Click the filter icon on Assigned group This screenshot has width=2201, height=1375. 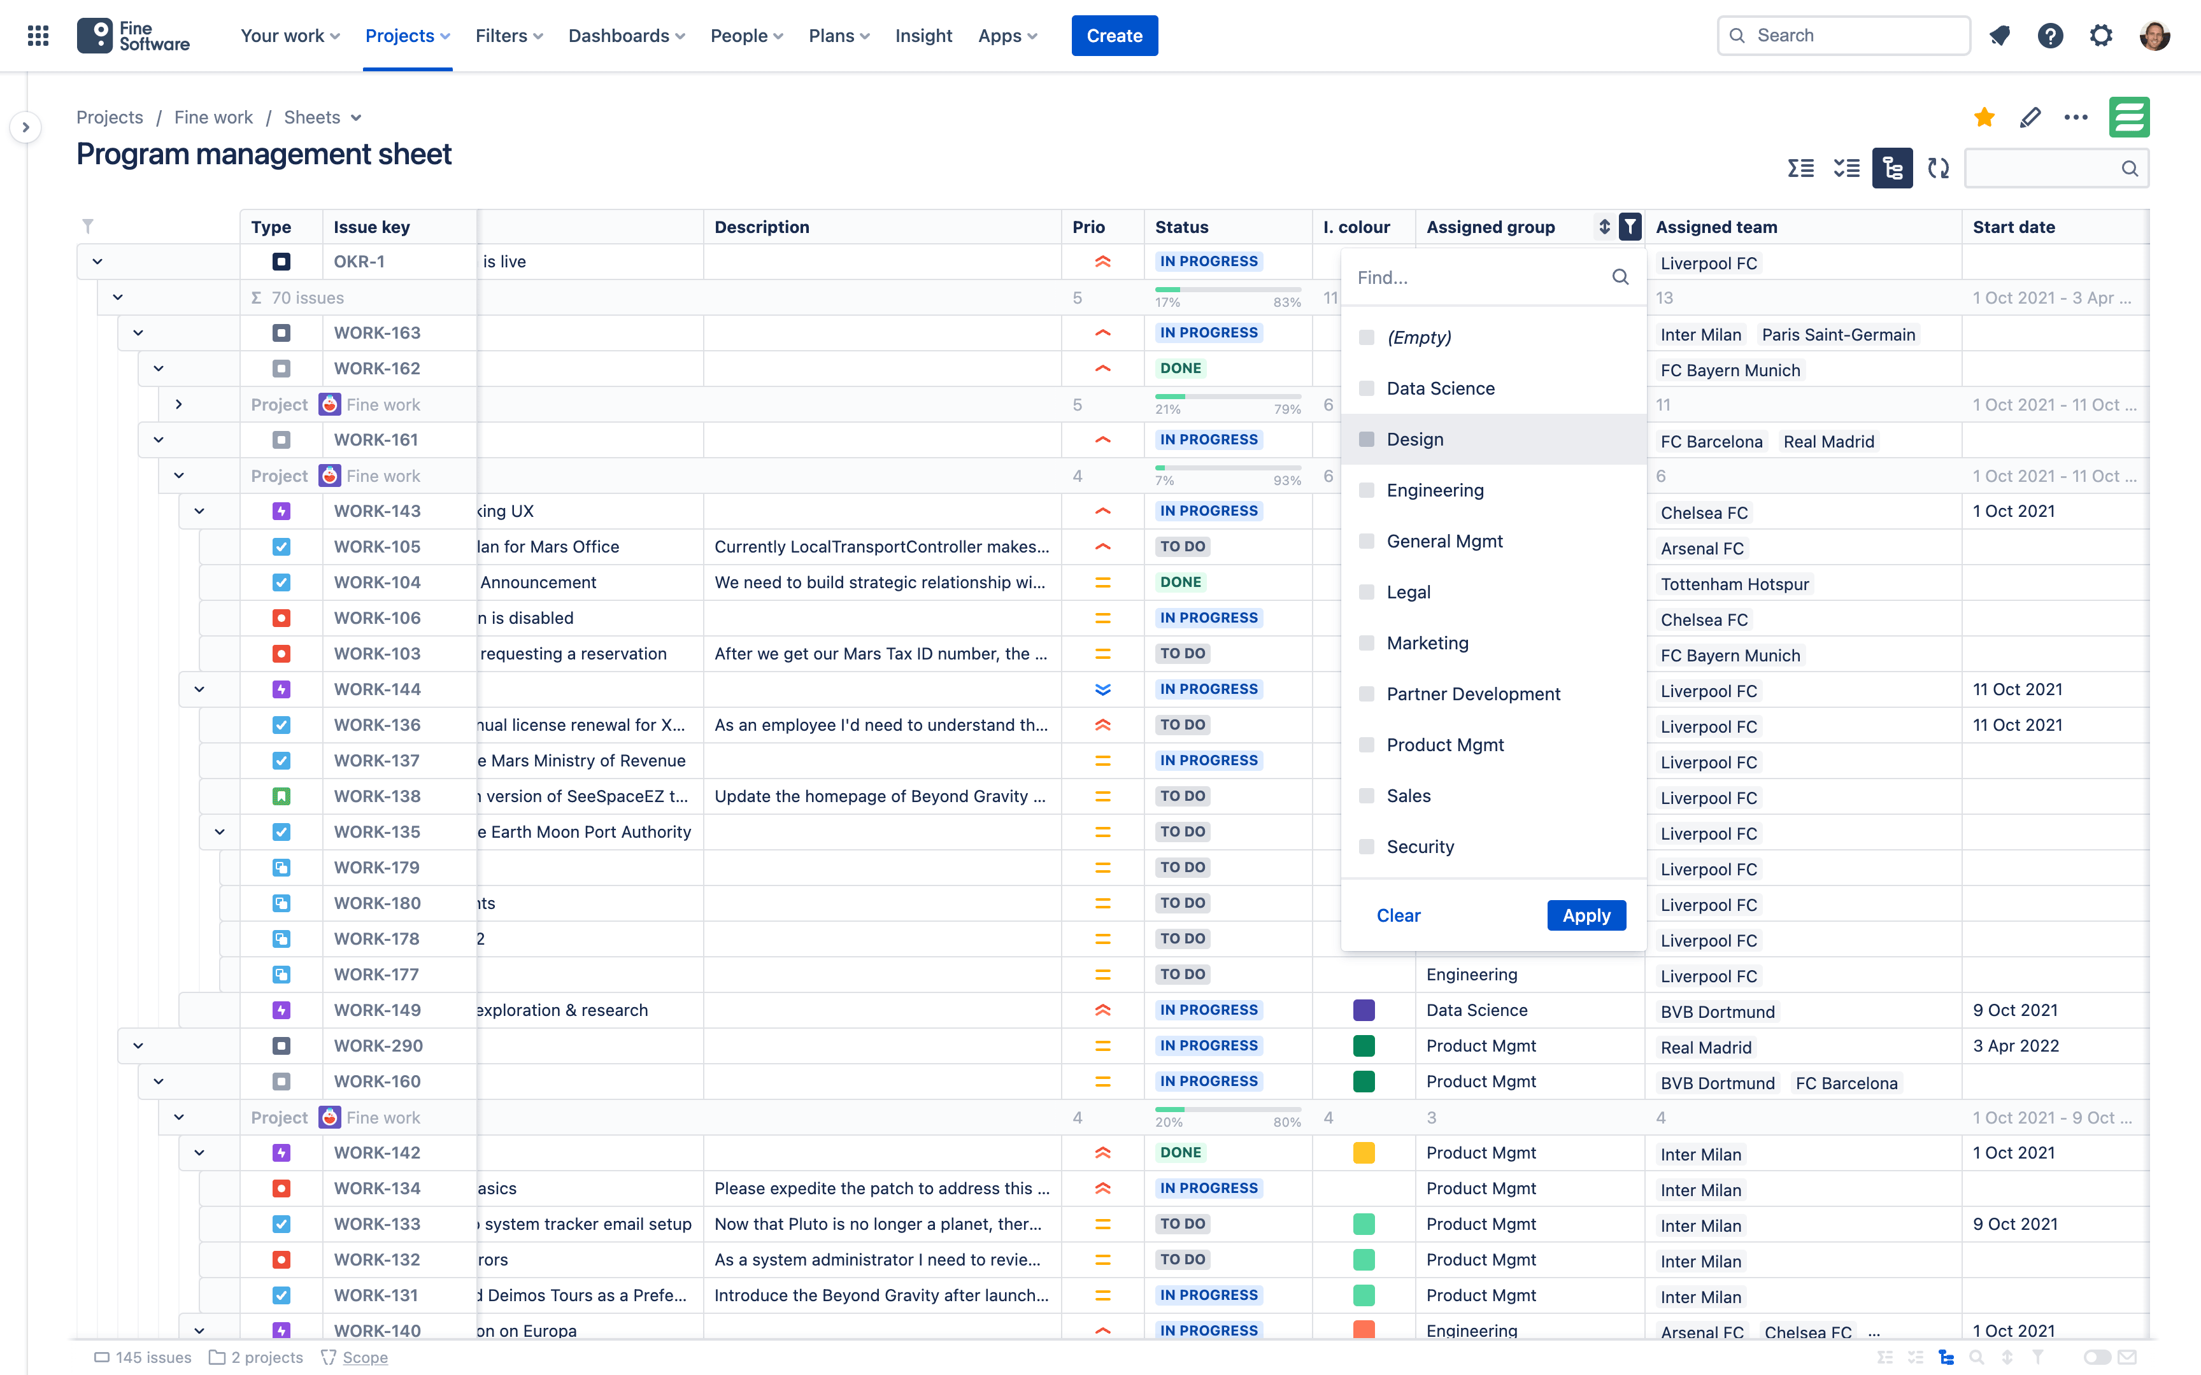pyautogui.click(x=1630, y=227)
